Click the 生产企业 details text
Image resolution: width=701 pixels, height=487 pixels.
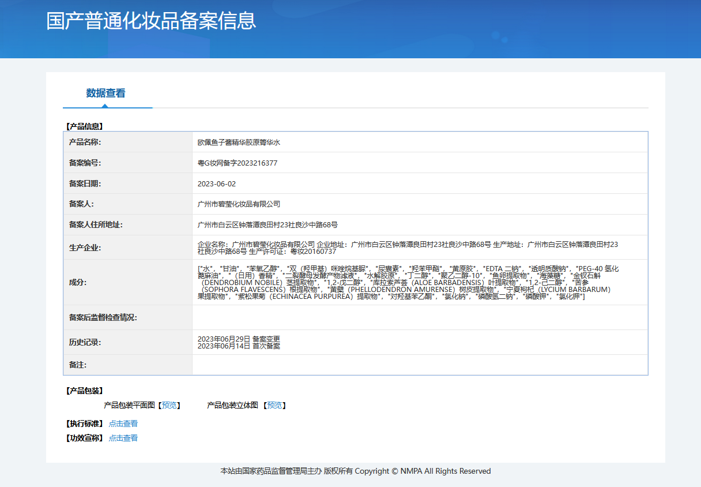pyautogui.click(x=407, y=248)
